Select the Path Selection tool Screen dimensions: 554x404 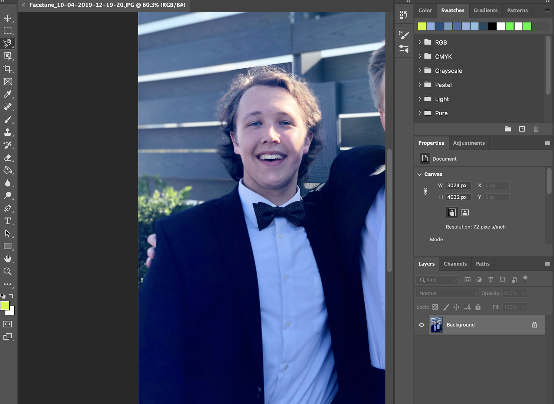pyautogui.click(x=8, y=233)
